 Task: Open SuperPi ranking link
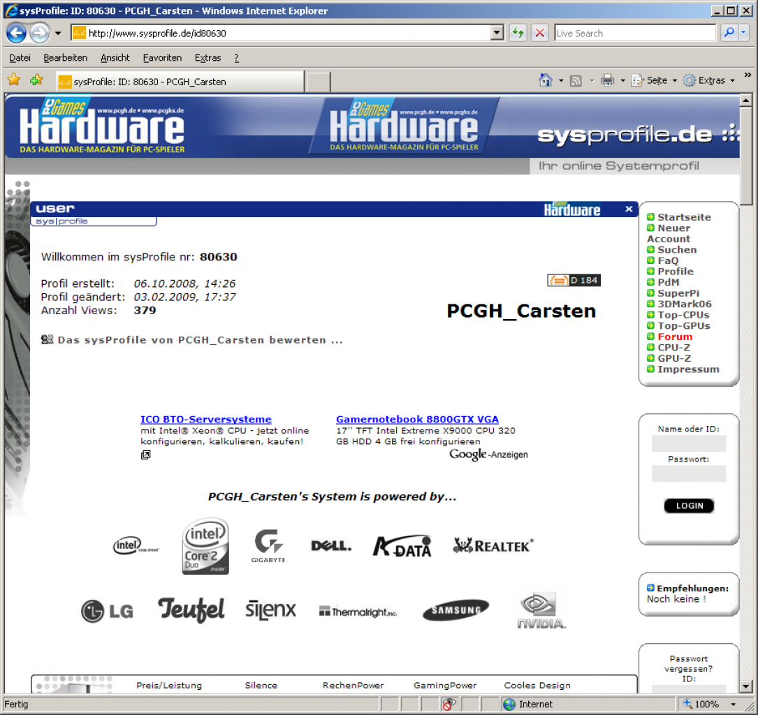[678, 293]
